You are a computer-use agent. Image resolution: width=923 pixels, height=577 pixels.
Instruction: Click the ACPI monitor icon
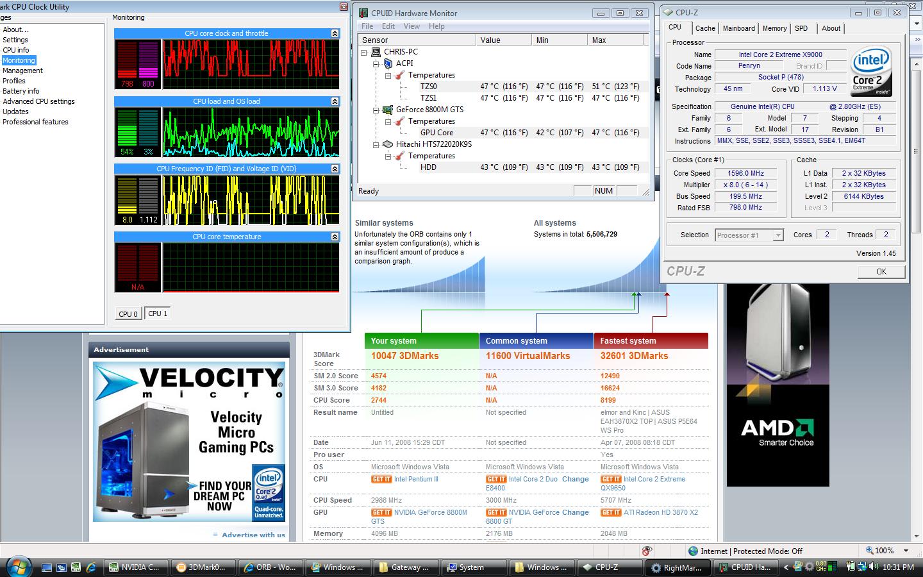388,63
